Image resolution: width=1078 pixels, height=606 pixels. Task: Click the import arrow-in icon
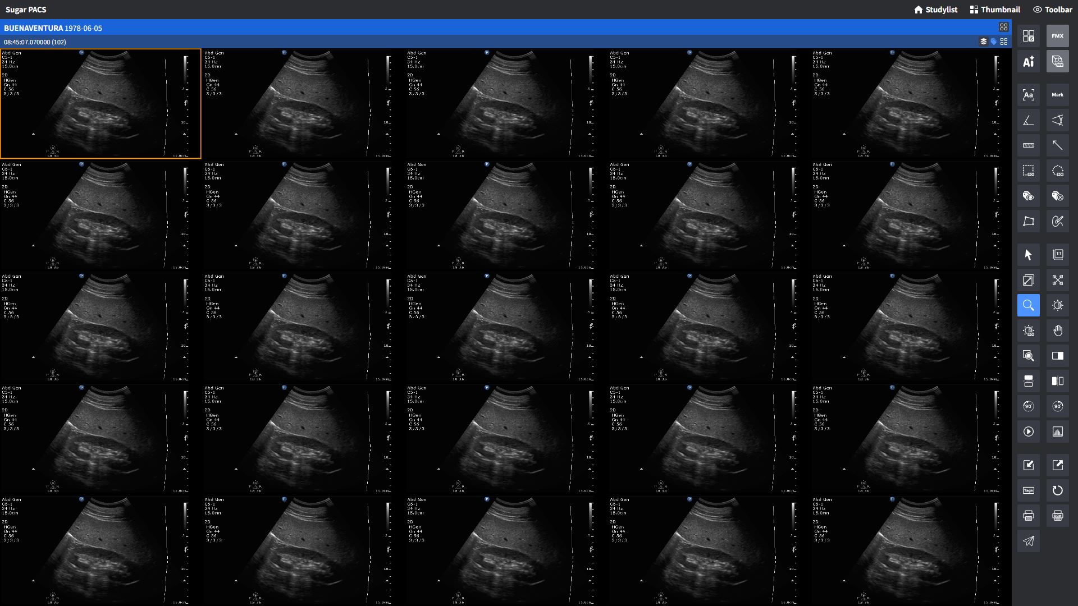click(1028, 465)
